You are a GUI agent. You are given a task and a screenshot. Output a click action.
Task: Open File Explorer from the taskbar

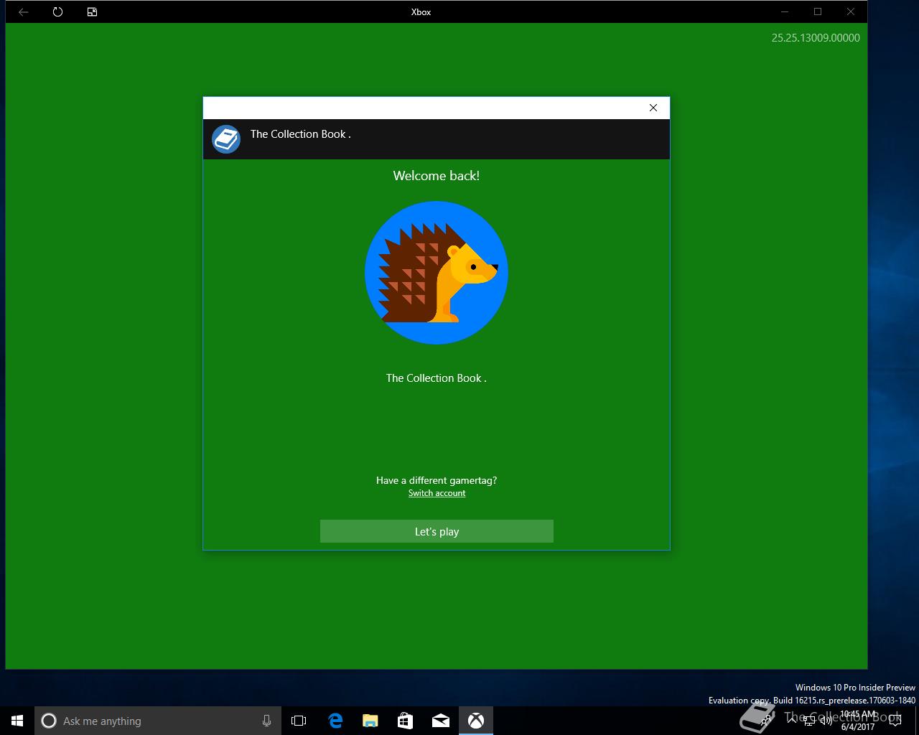tap(370, 721)
